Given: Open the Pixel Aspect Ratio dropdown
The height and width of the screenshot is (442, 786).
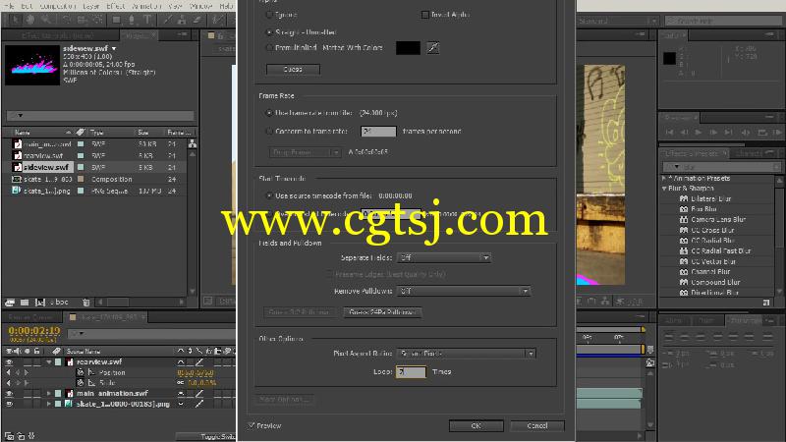Looking at the screenshot, I should point(466,354).
